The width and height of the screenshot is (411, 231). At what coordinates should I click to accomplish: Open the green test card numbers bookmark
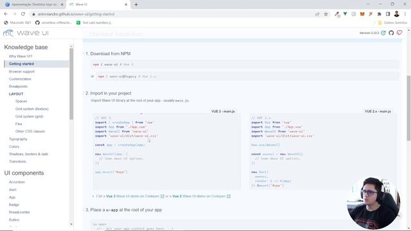(x=94, y=23)
